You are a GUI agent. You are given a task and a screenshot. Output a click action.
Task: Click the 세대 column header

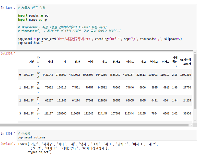pos(50,62)
